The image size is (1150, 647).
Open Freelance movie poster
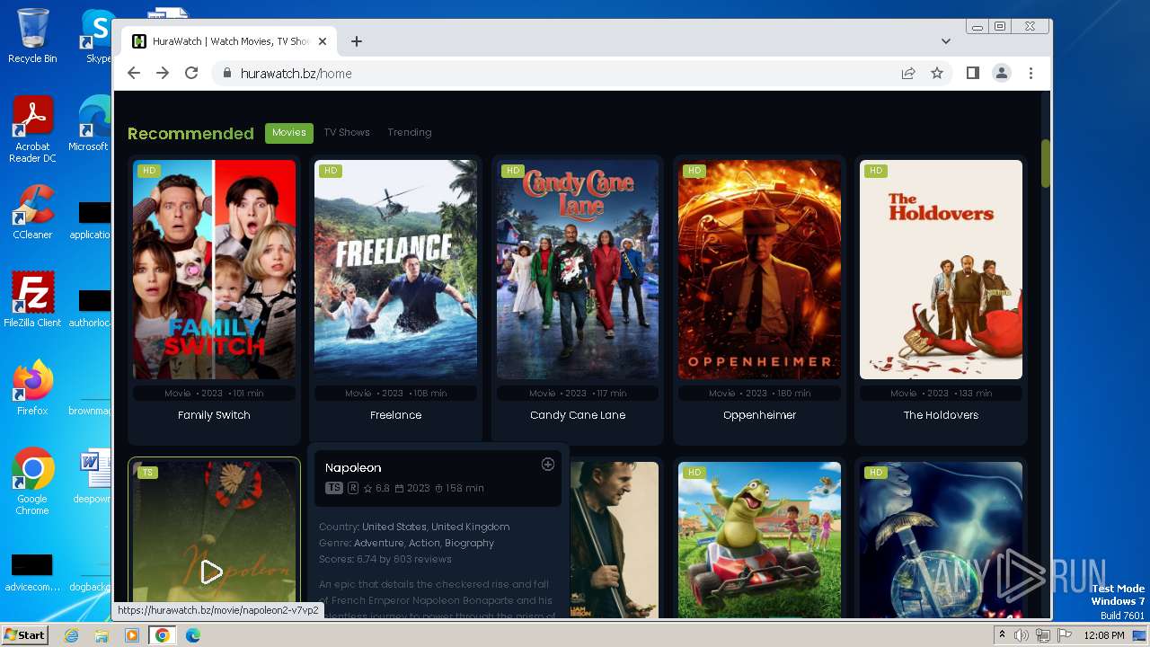[x=395, y=270]
